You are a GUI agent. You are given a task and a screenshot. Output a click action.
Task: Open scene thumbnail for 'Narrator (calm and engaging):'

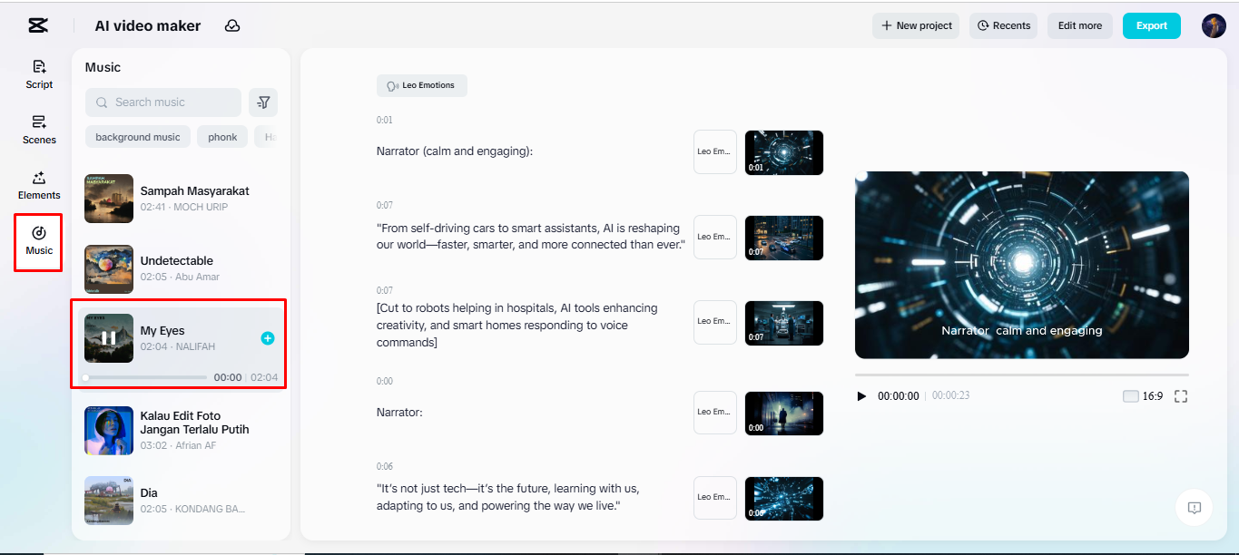pyautogui.click(x=784, y=152)
